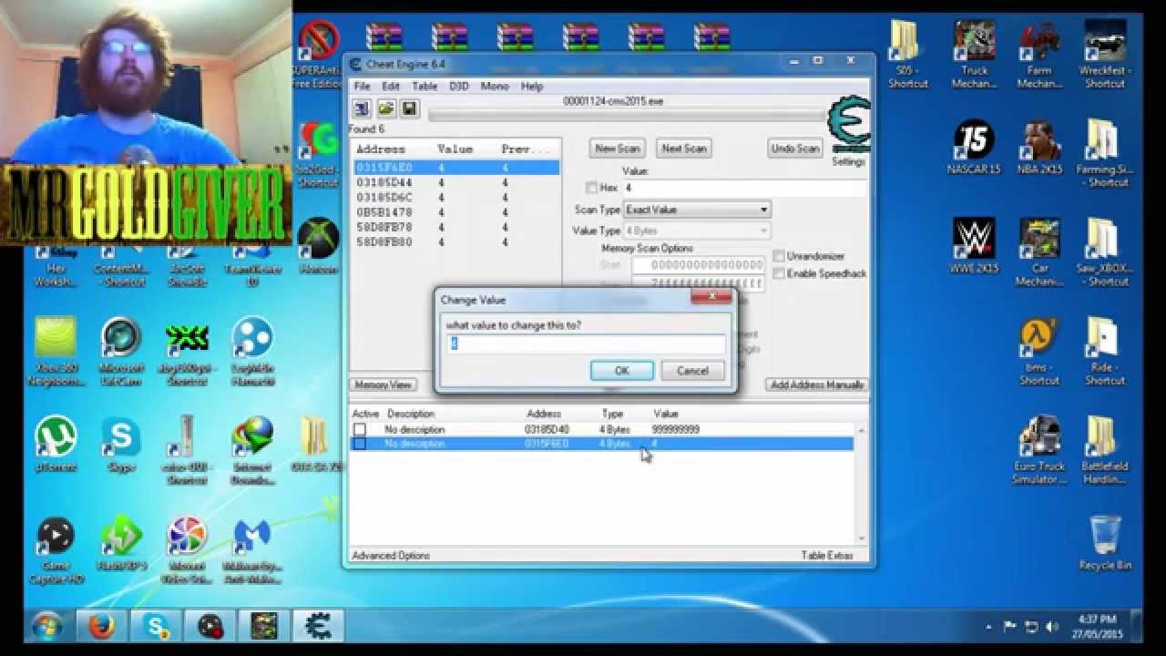Toggle the Hex checkbox
The width and height of the screenshot is (1166, 656).
tap(592, 188)
